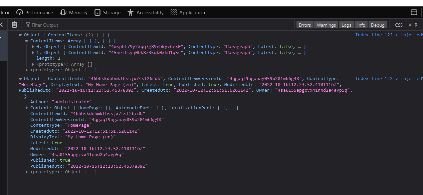Click the Owner "4sa0155apgcvx41nnd2a4avp5q" row
Screen dimensions: 423x195
77,155
